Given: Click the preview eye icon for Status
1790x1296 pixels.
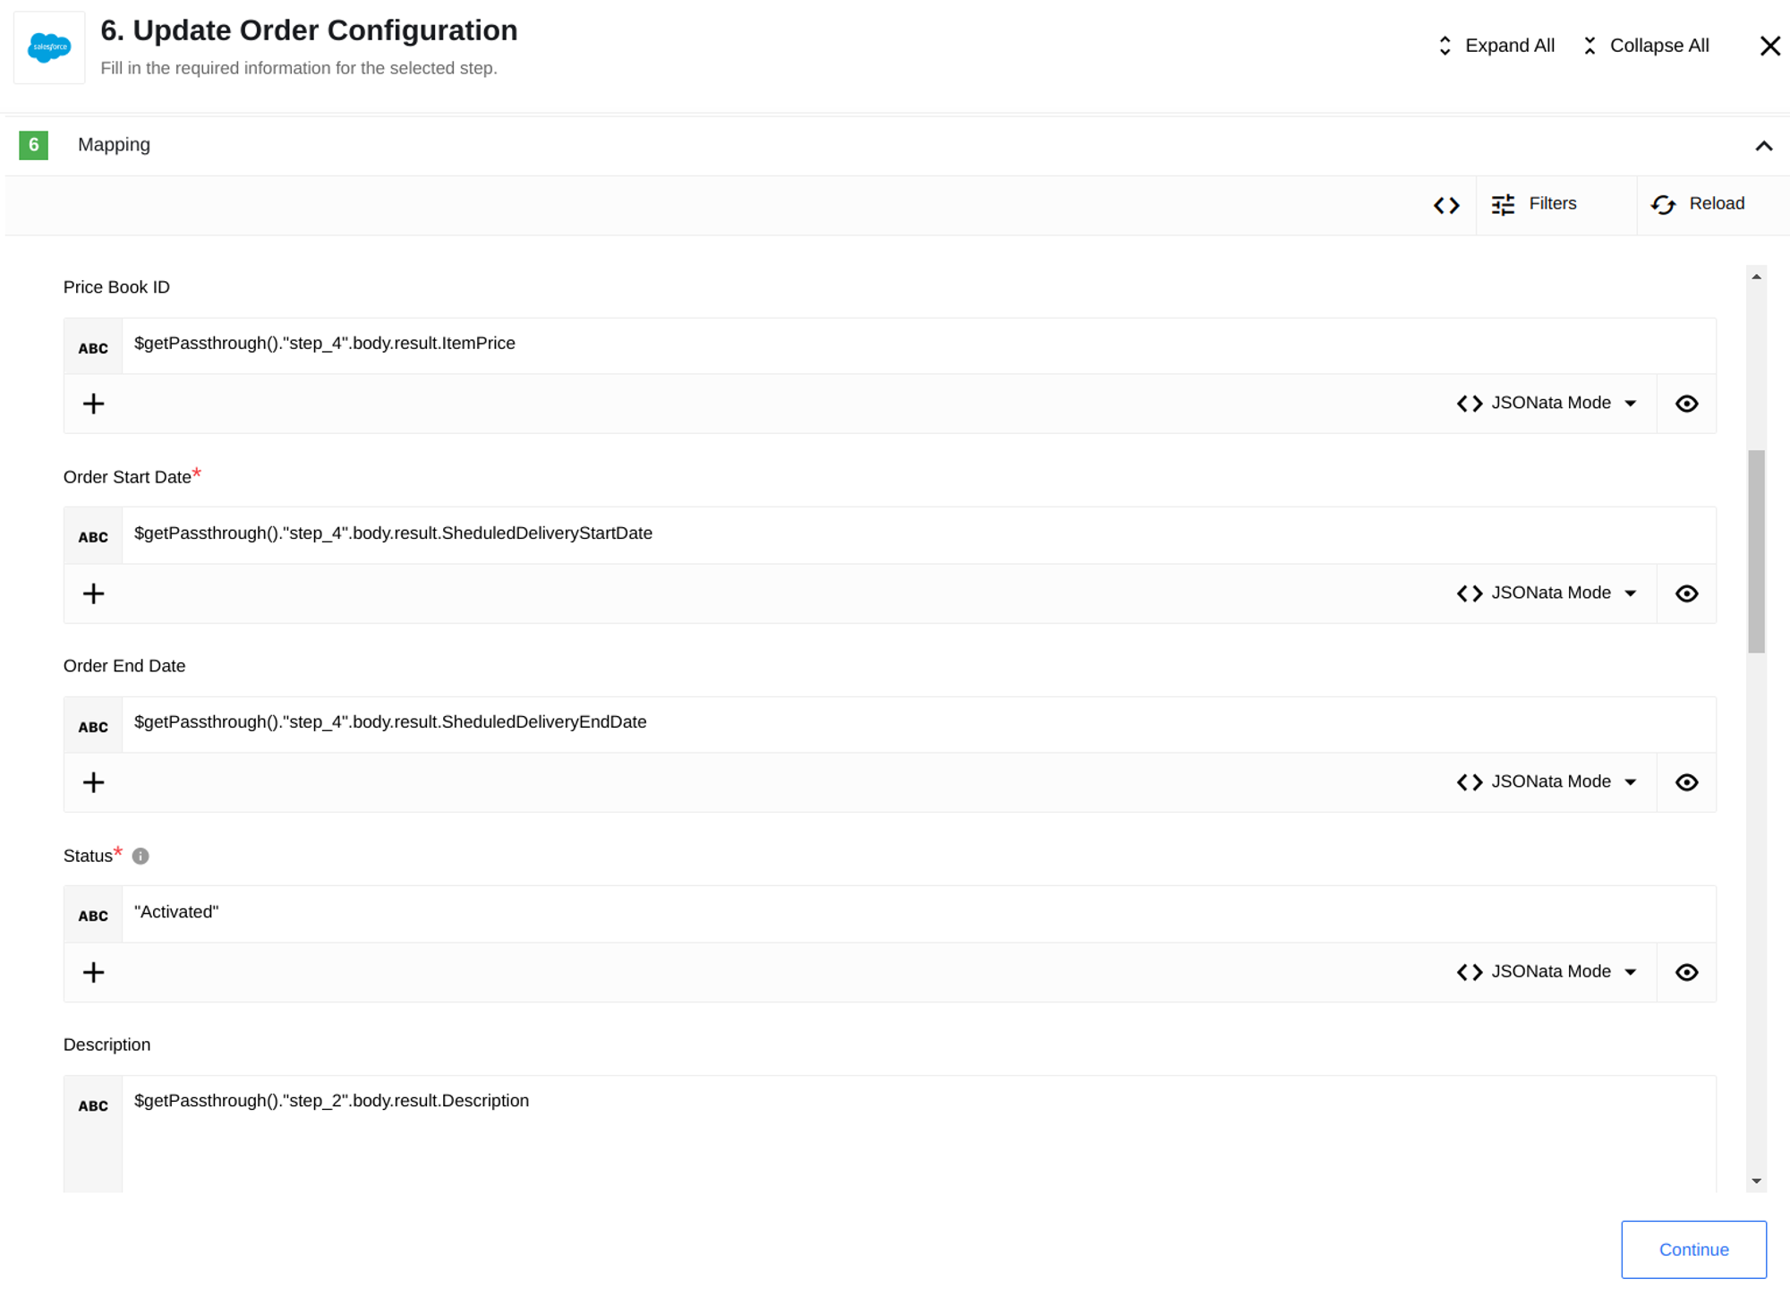Looking at the screenshot, I should coord(1687,971).
